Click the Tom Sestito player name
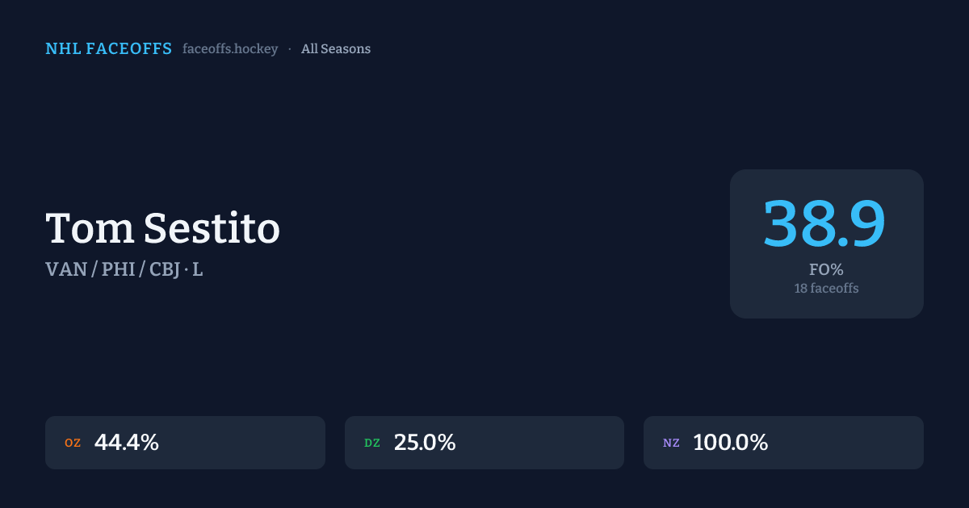This screenshot has height=508, width=969. pyautogui.click(x=162, y=228)
